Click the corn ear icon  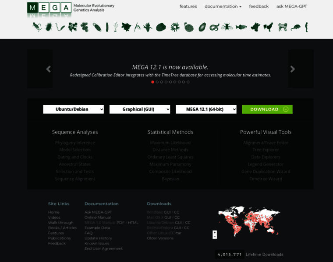(x=148, y=27)
